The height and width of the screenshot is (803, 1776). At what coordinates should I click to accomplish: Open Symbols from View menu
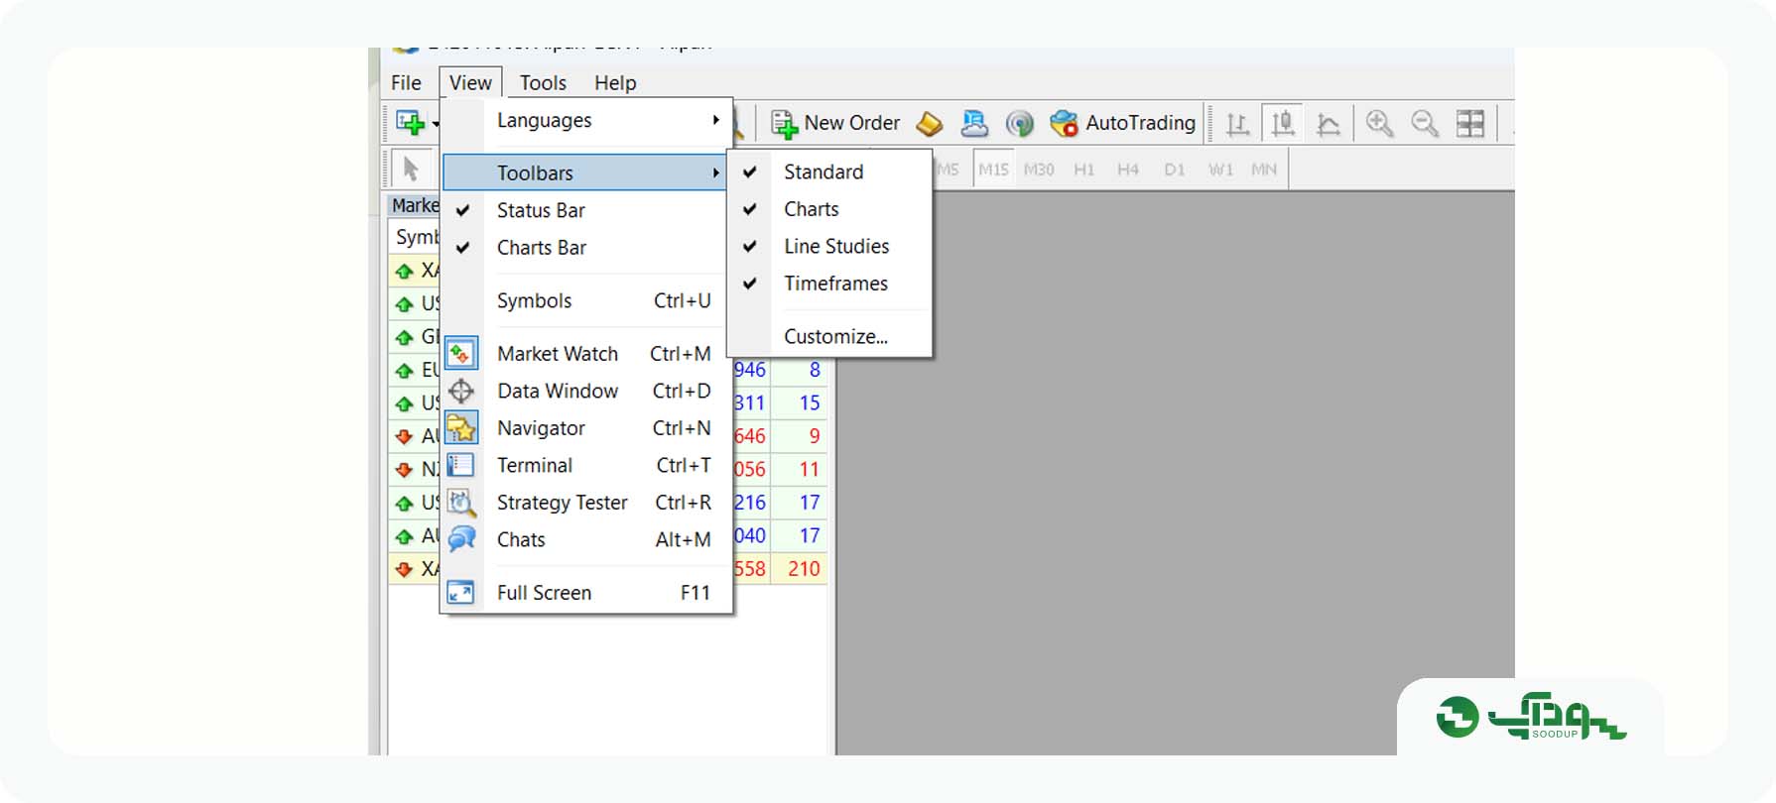[x=586, y=301]
